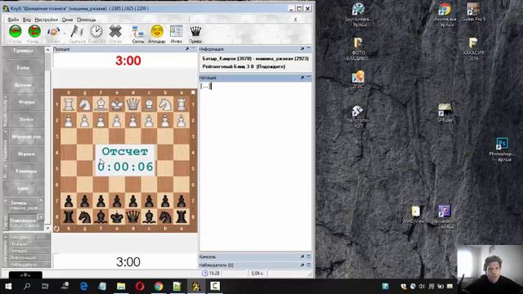Open the Окна menu

pos(67,20)
